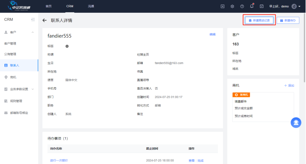Viewport: 306px width, 164px height.
Task: Open the help question mark icon
Action: click(x=242, y=7)
